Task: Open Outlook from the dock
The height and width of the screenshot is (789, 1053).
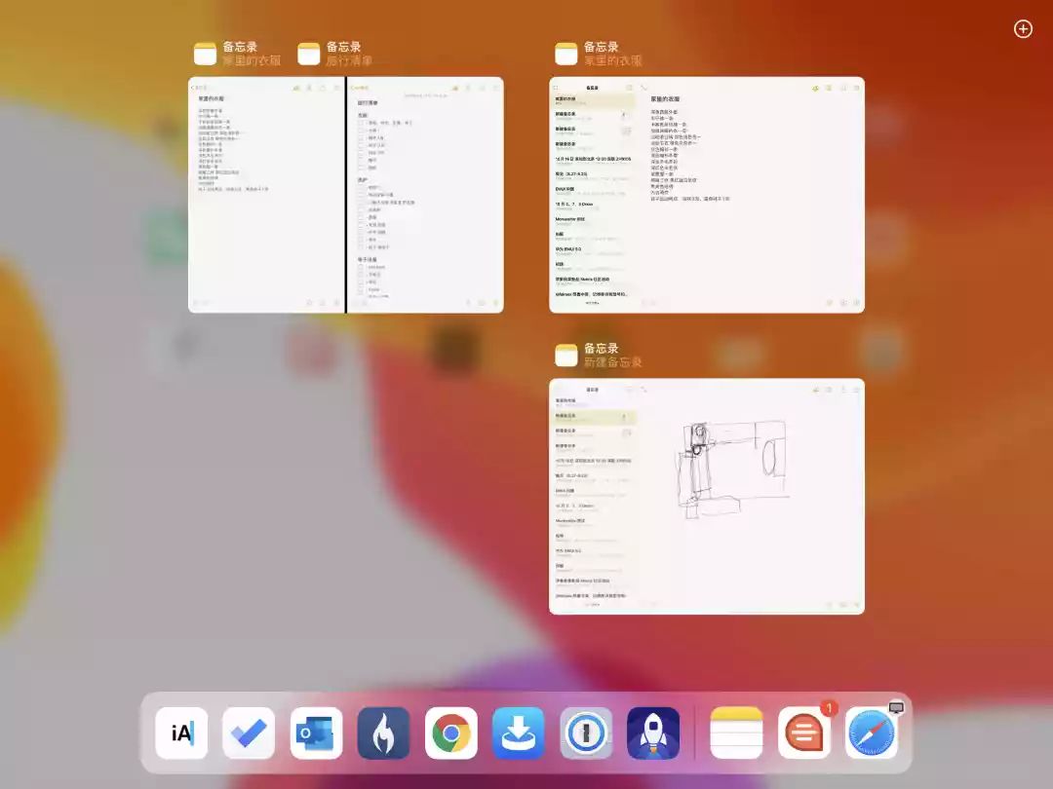Action: coord(316,733)
